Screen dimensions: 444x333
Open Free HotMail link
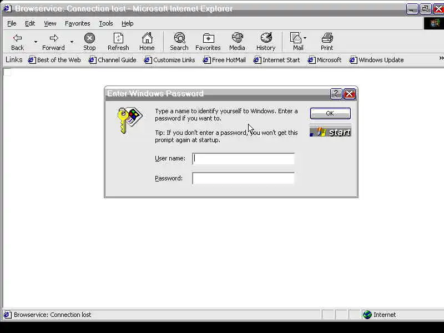click(224, 60)
